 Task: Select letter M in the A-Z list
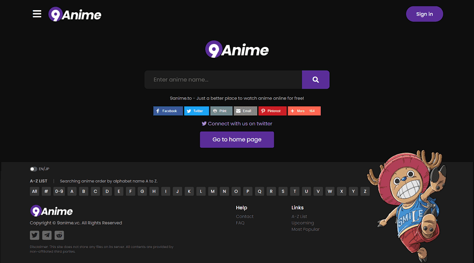pos(213,191)
